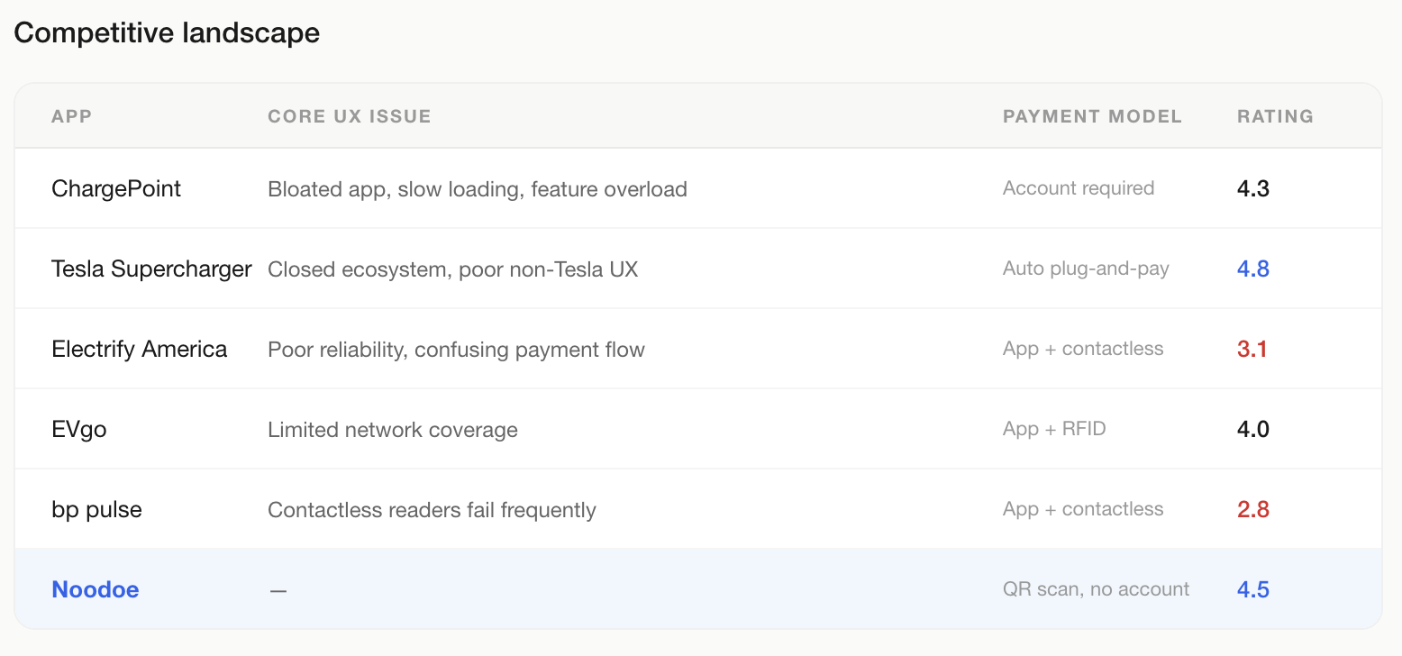Image resolution: width=1402 pixels, height=656 pixels.
Task: Click the PAYMENT MODEL column header
Action: (x=1092, y=116)
